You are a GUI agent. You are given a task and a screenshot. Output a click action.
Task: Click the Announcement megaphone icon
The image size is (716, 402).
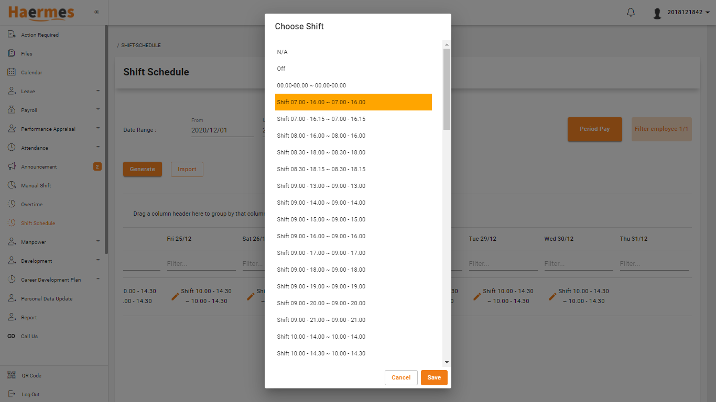coord(12,166)
